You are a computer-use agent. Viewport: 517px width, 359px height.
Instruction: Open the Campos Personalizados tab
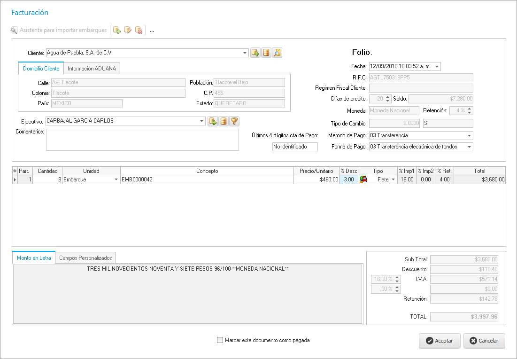tap(85, 258)
